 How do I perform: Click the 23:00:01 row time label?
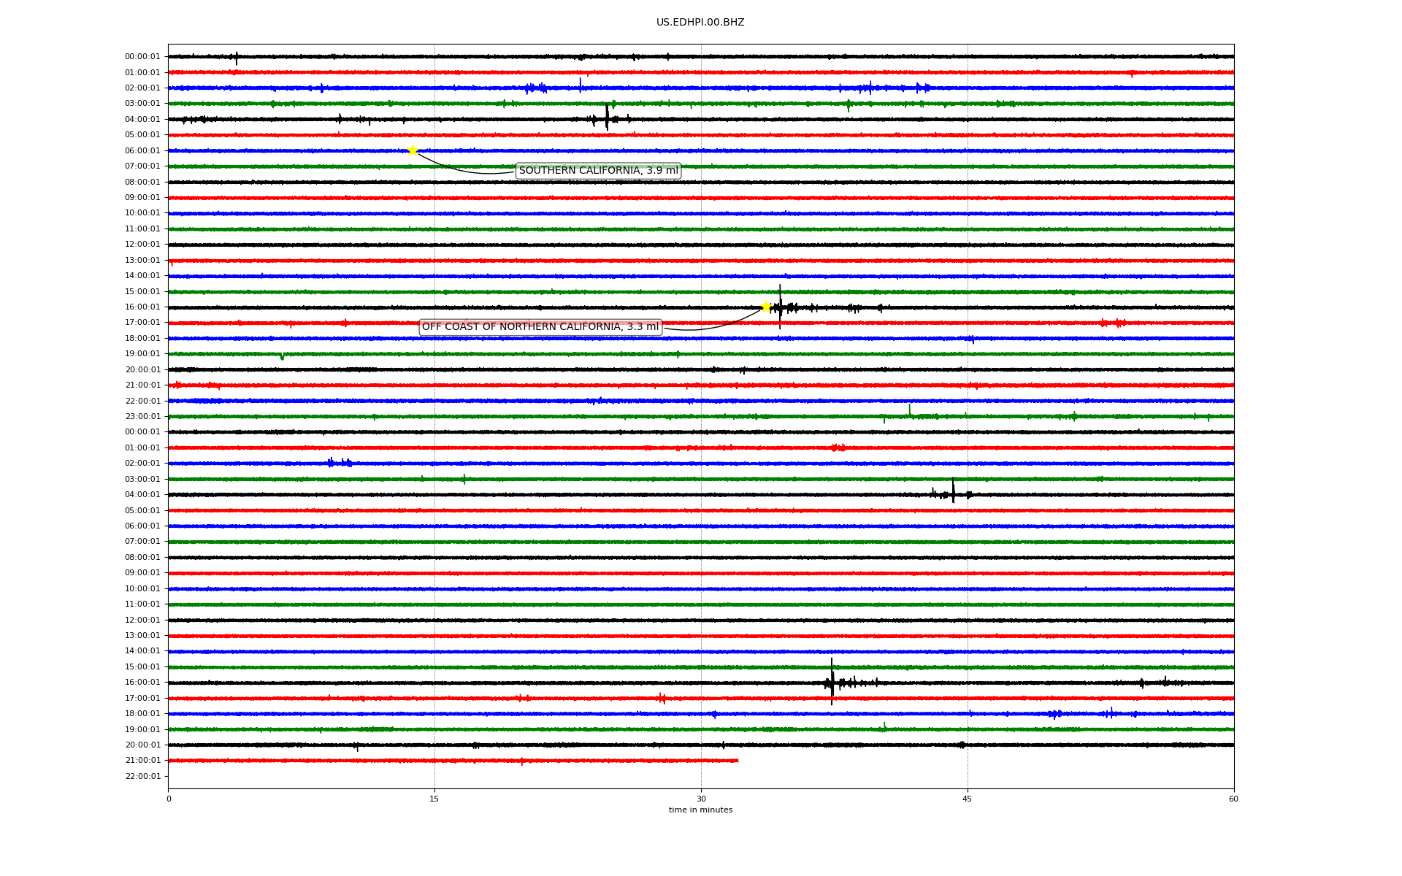click(x=142, y=417)
